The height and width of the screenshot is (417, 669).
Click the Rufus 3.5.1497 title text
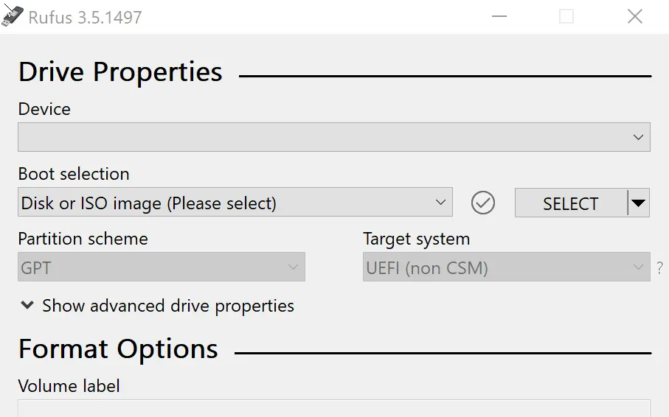(x=85, y=18)
